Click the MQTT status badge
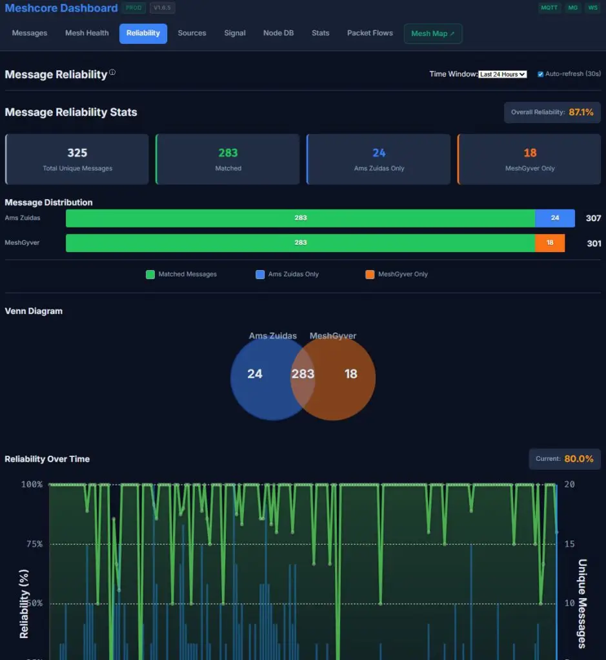This screenshot has width=606, height=660. (549, 8)
